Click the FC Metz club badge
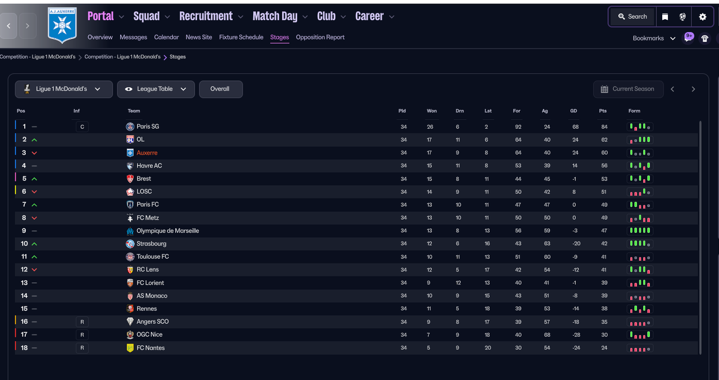Screen dimensions: 719x380 click(130, 218)
